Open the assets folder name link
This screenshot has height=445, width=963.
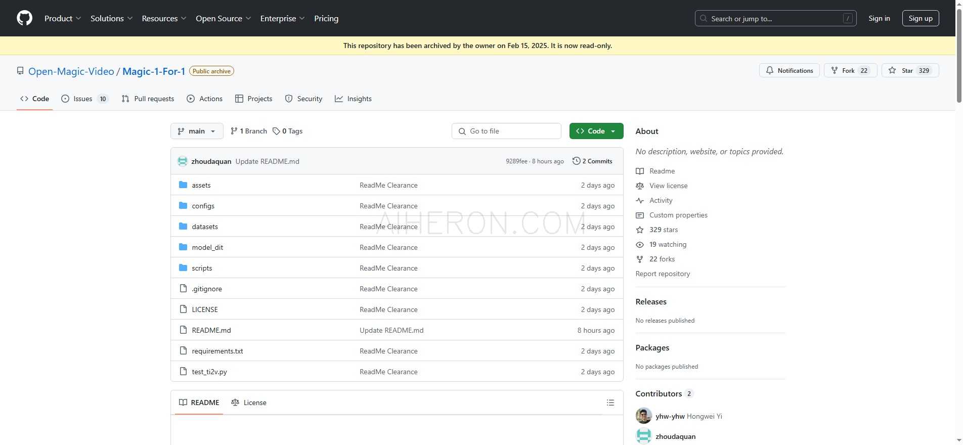click(x=201, y=185)
